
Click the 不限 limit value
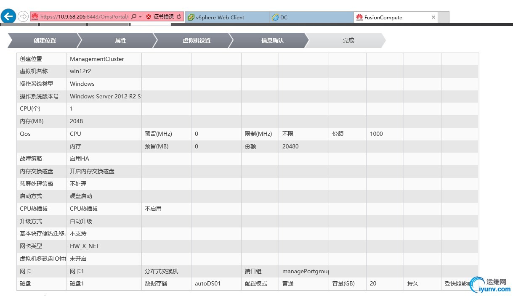(288, 134)
